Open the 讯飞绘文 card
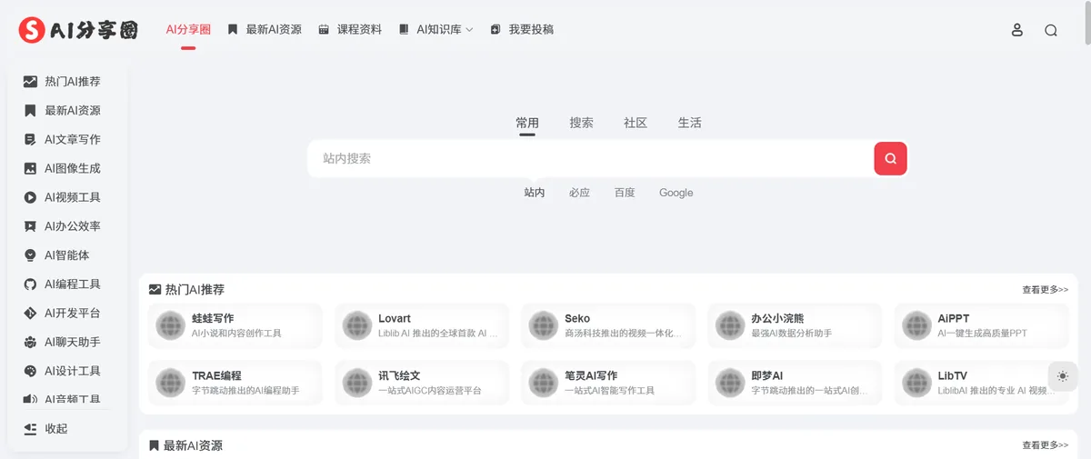 point(422,383)
